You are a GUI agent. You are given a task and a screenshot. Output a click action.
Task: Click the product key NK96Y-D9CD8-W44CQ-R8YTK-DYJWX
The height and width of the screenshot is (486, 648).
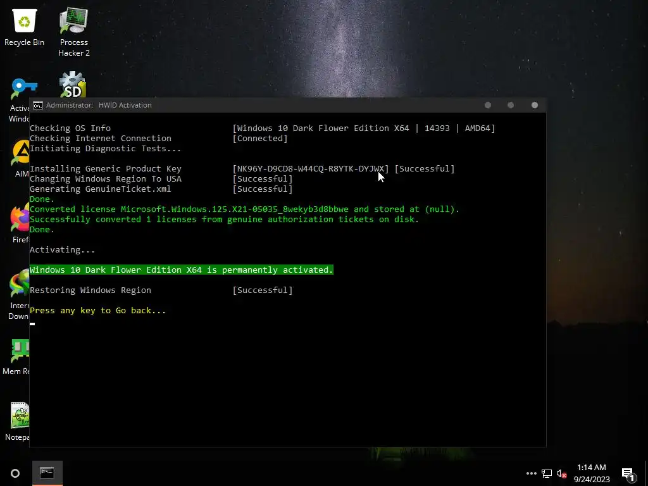310,168
